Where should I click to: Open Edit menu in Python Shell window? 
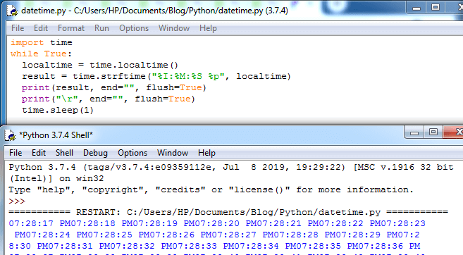point(39,153)
